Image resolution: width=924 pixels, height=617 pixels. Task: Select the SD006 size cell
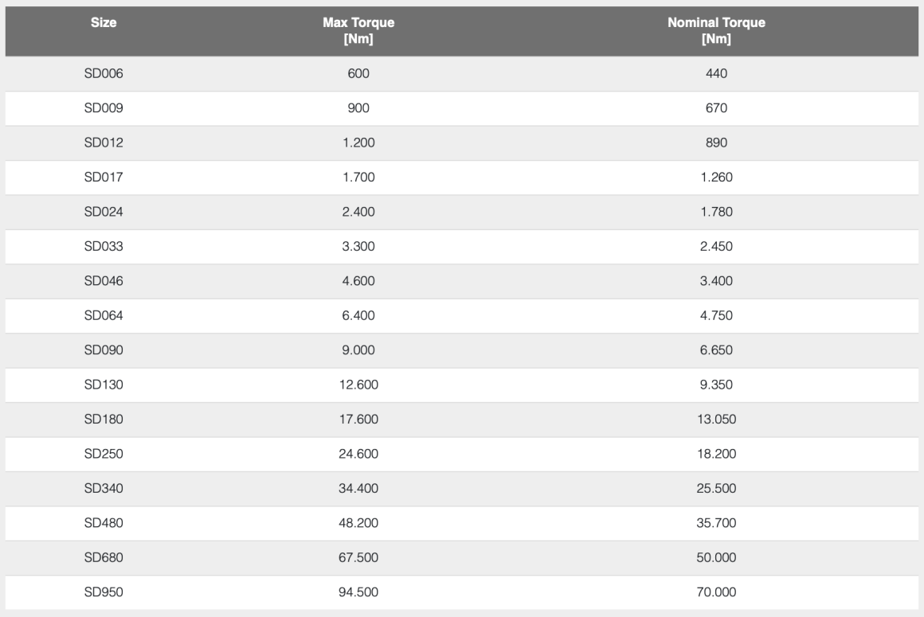[x=104, y=74]
